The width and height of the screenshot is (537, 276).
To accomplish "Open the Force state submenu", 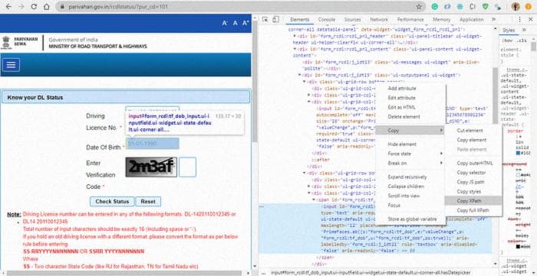I will point(410,154).
